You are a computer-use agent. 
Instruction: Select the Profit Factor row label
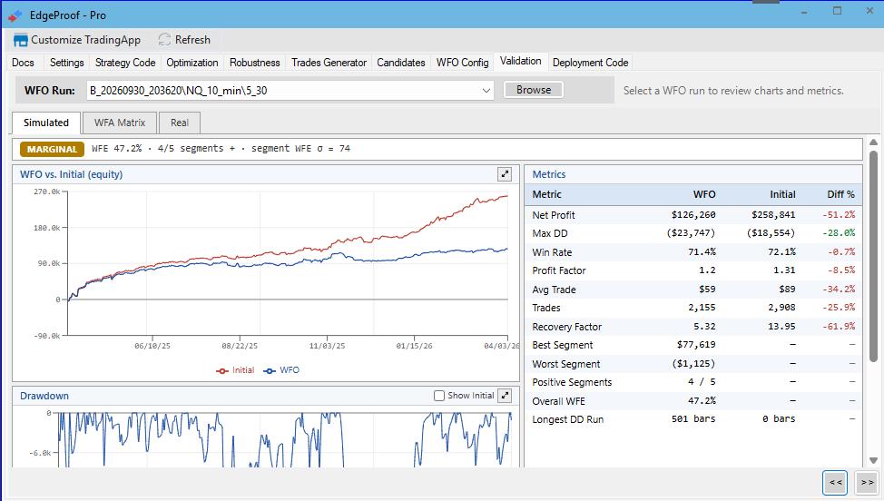pyautogui.click(x=559, y=270)
